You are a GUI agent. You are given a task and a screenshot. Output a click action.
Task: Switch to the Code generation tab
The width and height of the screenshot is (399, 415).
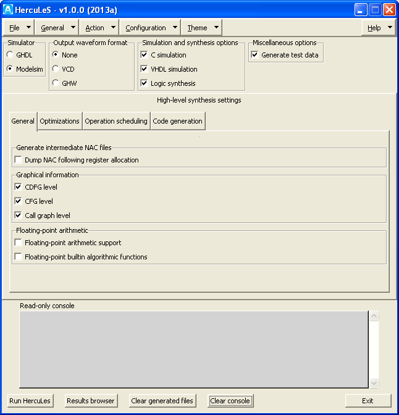[x=178, y=121]
